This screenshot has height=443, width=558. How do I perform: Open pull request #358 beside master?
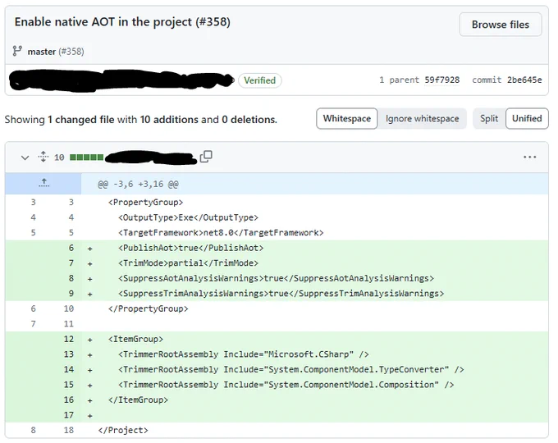(71, 52)
